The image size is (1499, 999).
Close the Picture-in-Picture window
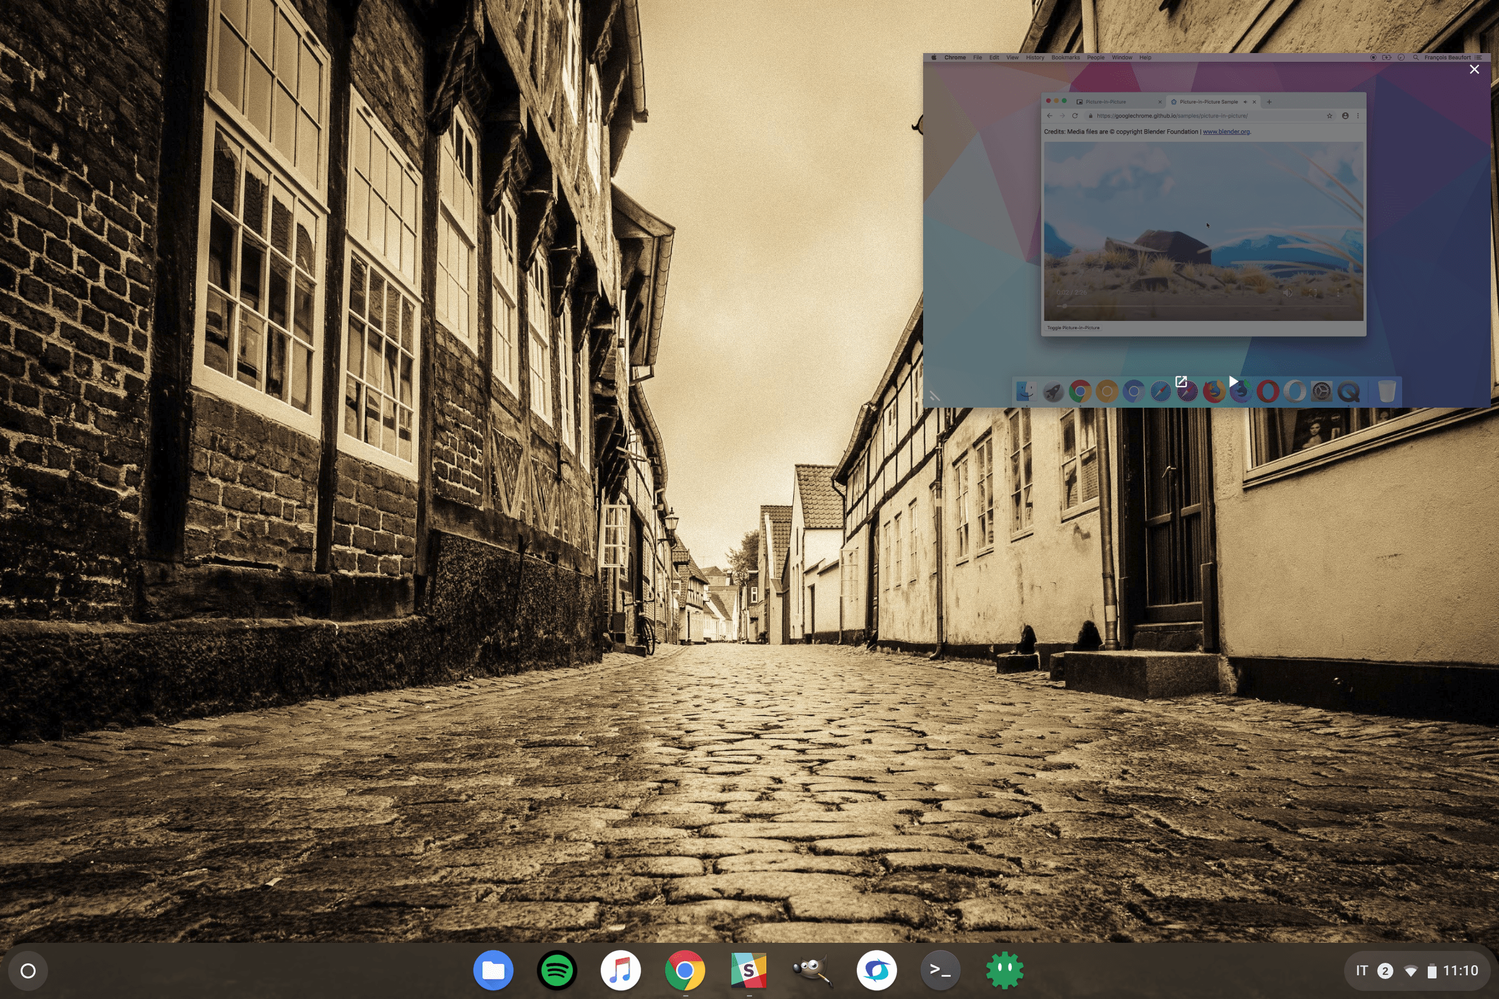(x=1474, y=69)
